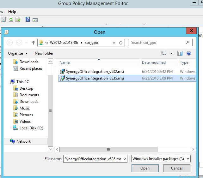Toggle the preview pane icon
This screenshot has width=203, height=178.
(x=180, y=53)
